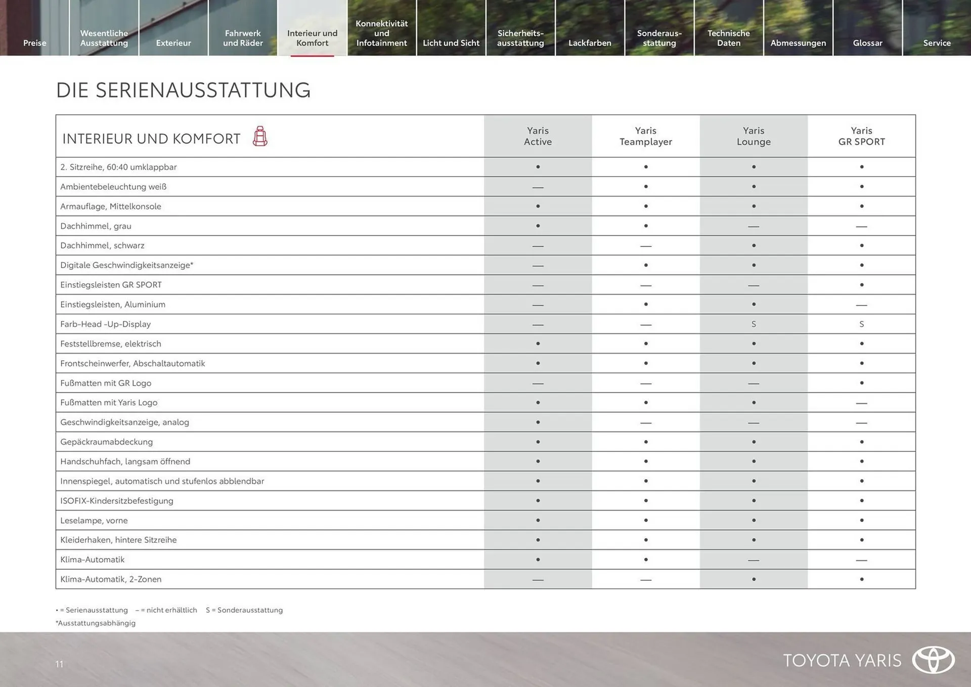Open the Service section
This screenshot has height=687, width=971.
[937, 43]
